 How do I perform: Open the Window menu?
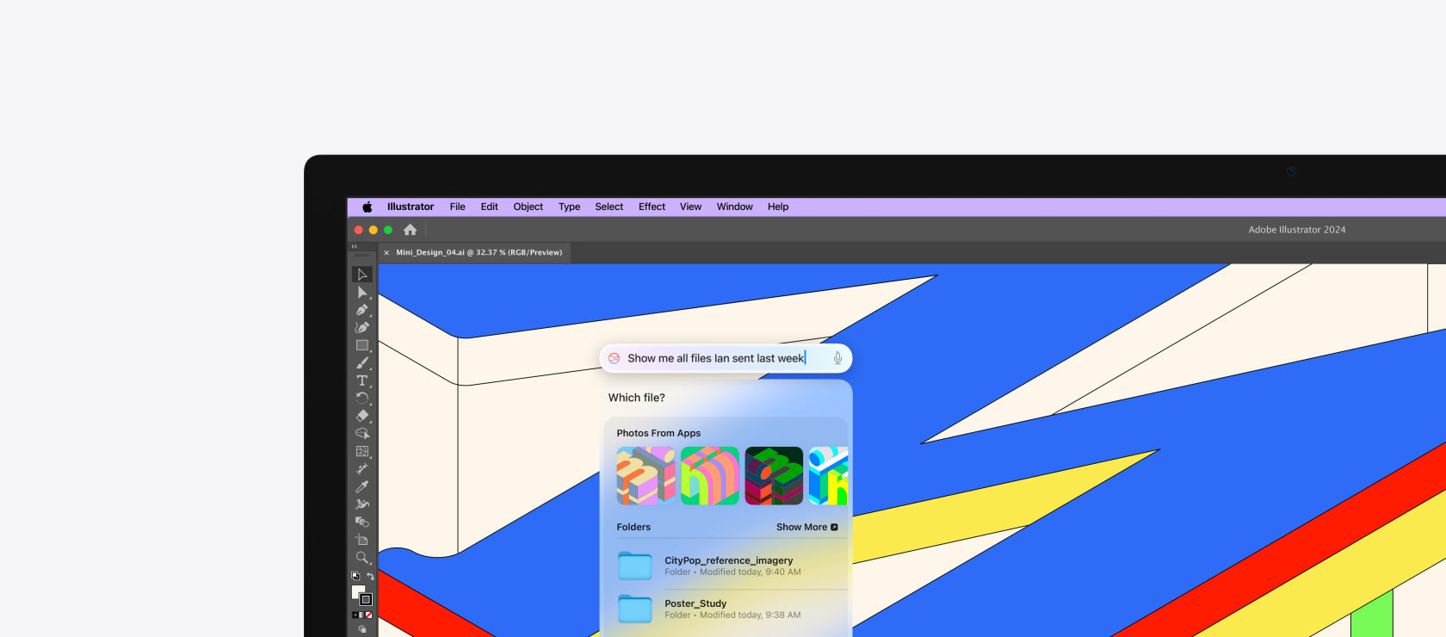click(x=734, y=207)
